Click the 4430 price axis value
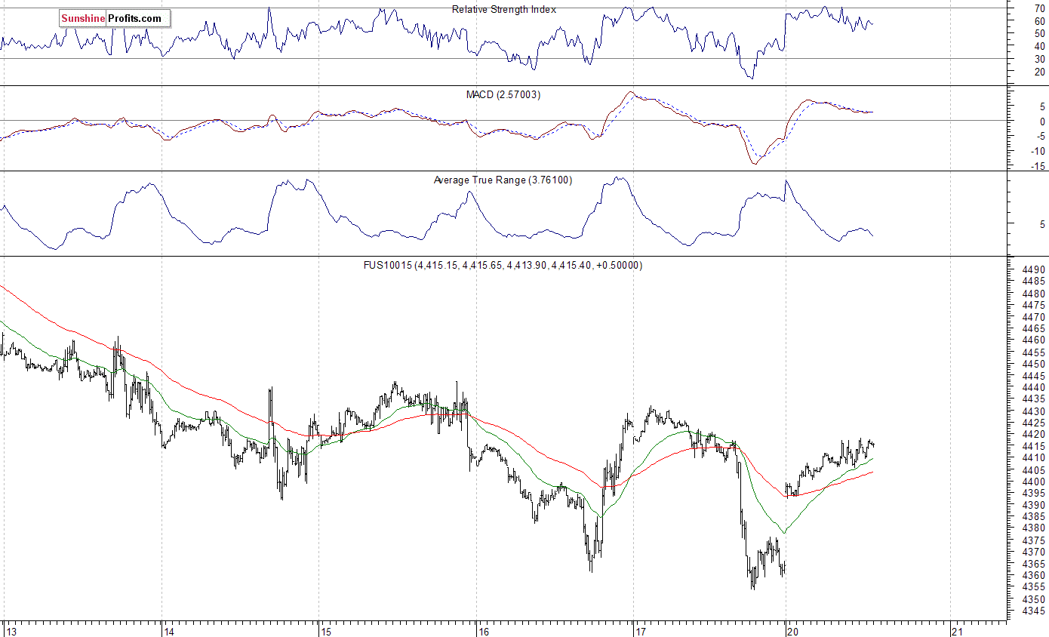The height and width of the screenshot is (637, 1049). 1035,411
